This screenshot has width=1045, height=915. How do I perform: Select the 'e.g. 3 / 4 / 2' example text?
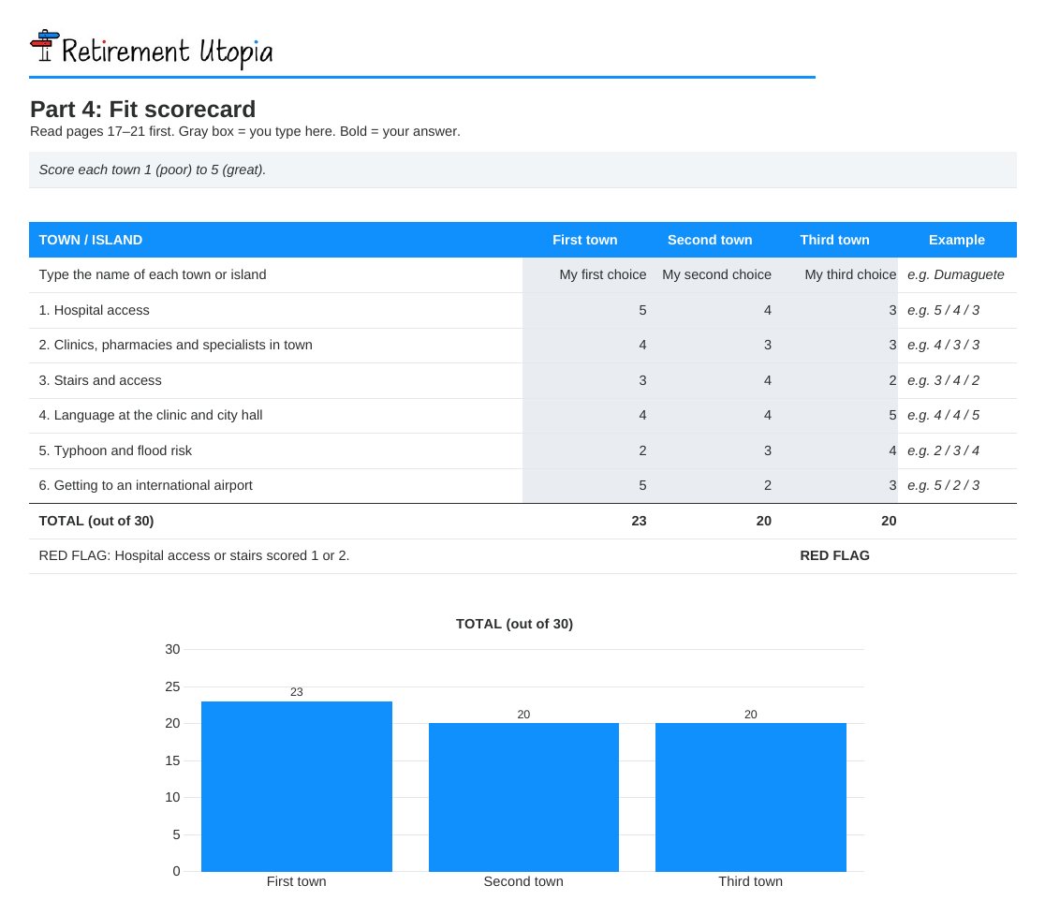click(943, 380)
